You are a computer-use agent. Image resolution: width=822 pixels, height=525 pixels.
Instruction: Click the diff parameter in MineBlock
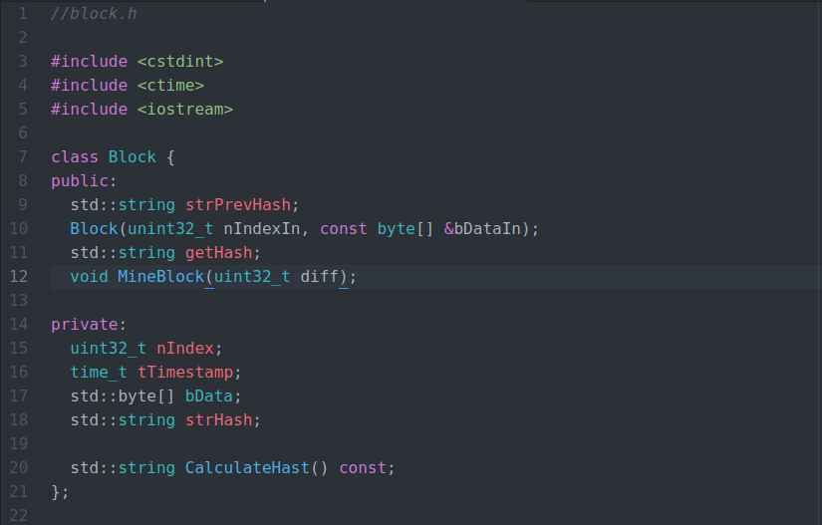(319, 276)
